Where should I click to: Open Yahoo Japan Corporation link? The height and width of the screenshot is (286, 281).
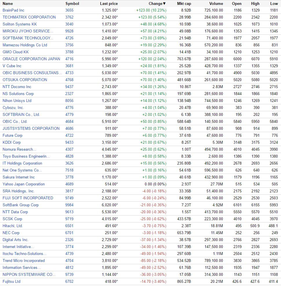point(23,184)
